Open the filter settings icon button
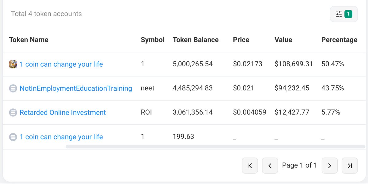The image size is (368, 184). point(344,14)
